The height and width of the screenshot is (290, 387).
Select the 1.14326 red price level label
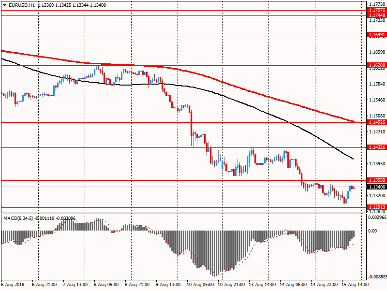377,147
